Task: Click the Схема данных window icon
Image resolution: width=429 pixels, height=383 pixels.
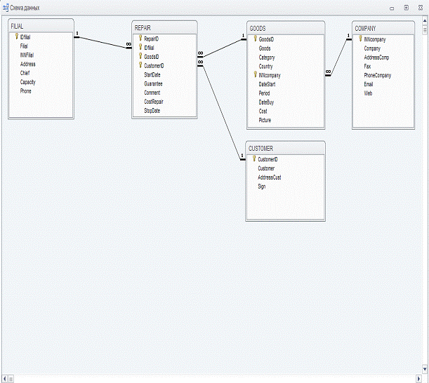Action: (5, 6)
